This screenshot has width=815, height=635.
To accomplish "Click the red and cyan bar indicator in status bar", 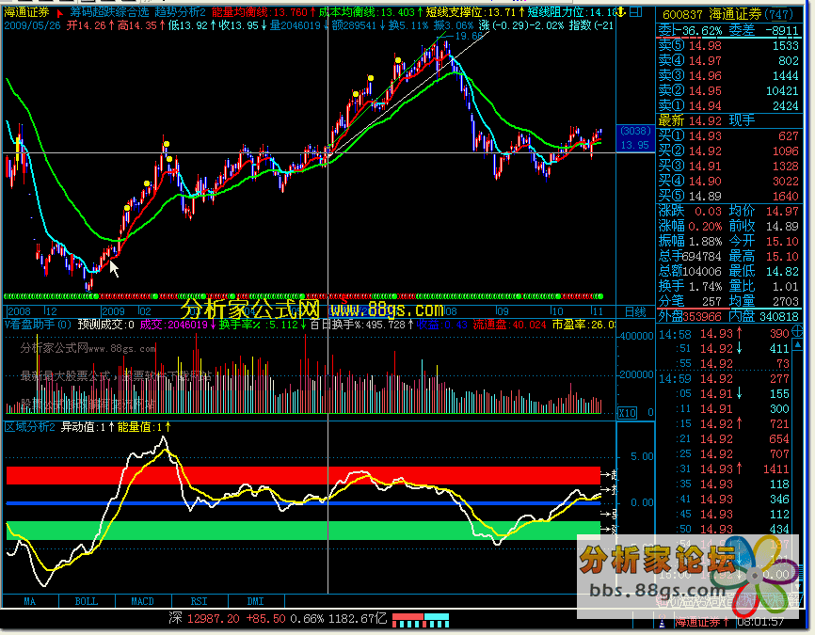I will click(x=421, y=619).
